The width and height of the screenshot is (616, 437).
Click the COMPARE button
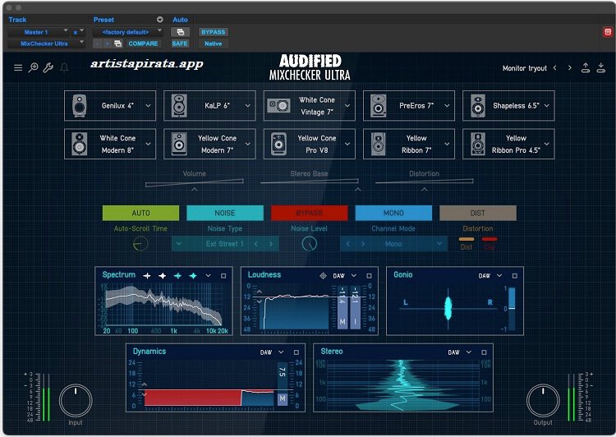pyautogui.click(x=143, y=44)
